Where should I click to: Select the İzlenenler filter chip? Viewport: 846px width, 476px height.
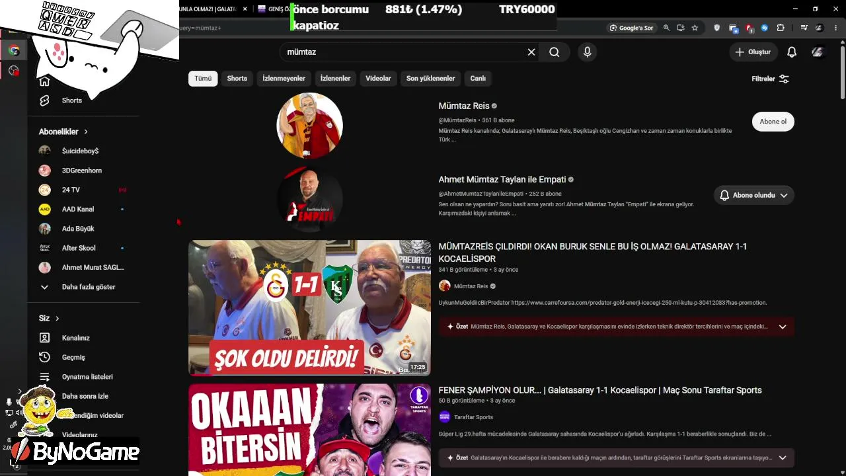(x=336, y=78)
